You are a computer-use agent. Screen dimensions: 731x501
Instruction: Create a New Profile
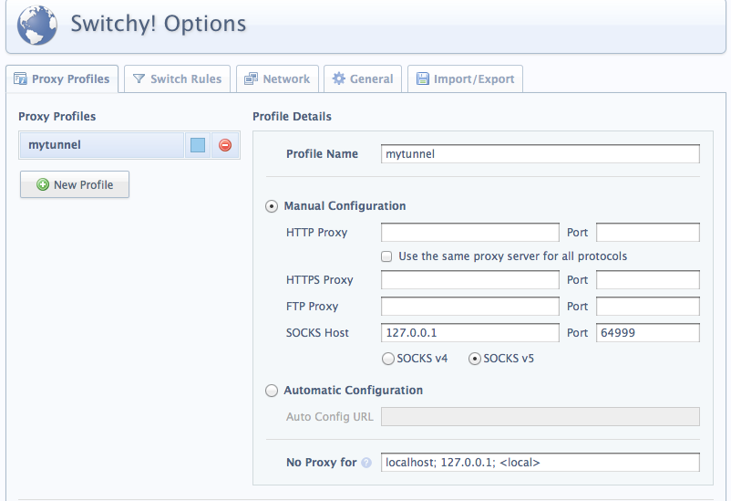(75, 184)
